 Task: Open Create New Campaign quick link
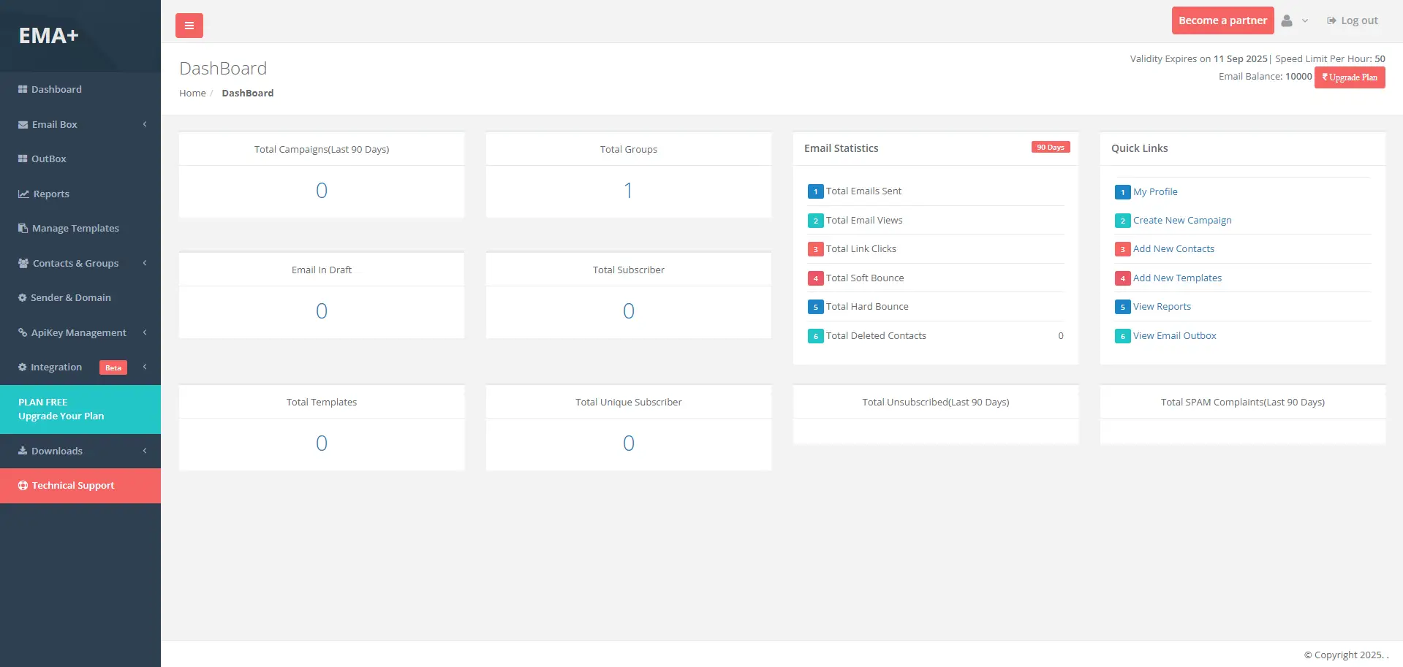point(1182,220)
